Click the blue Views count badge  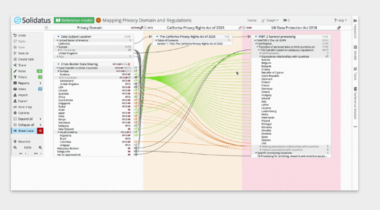pos(40,89)
